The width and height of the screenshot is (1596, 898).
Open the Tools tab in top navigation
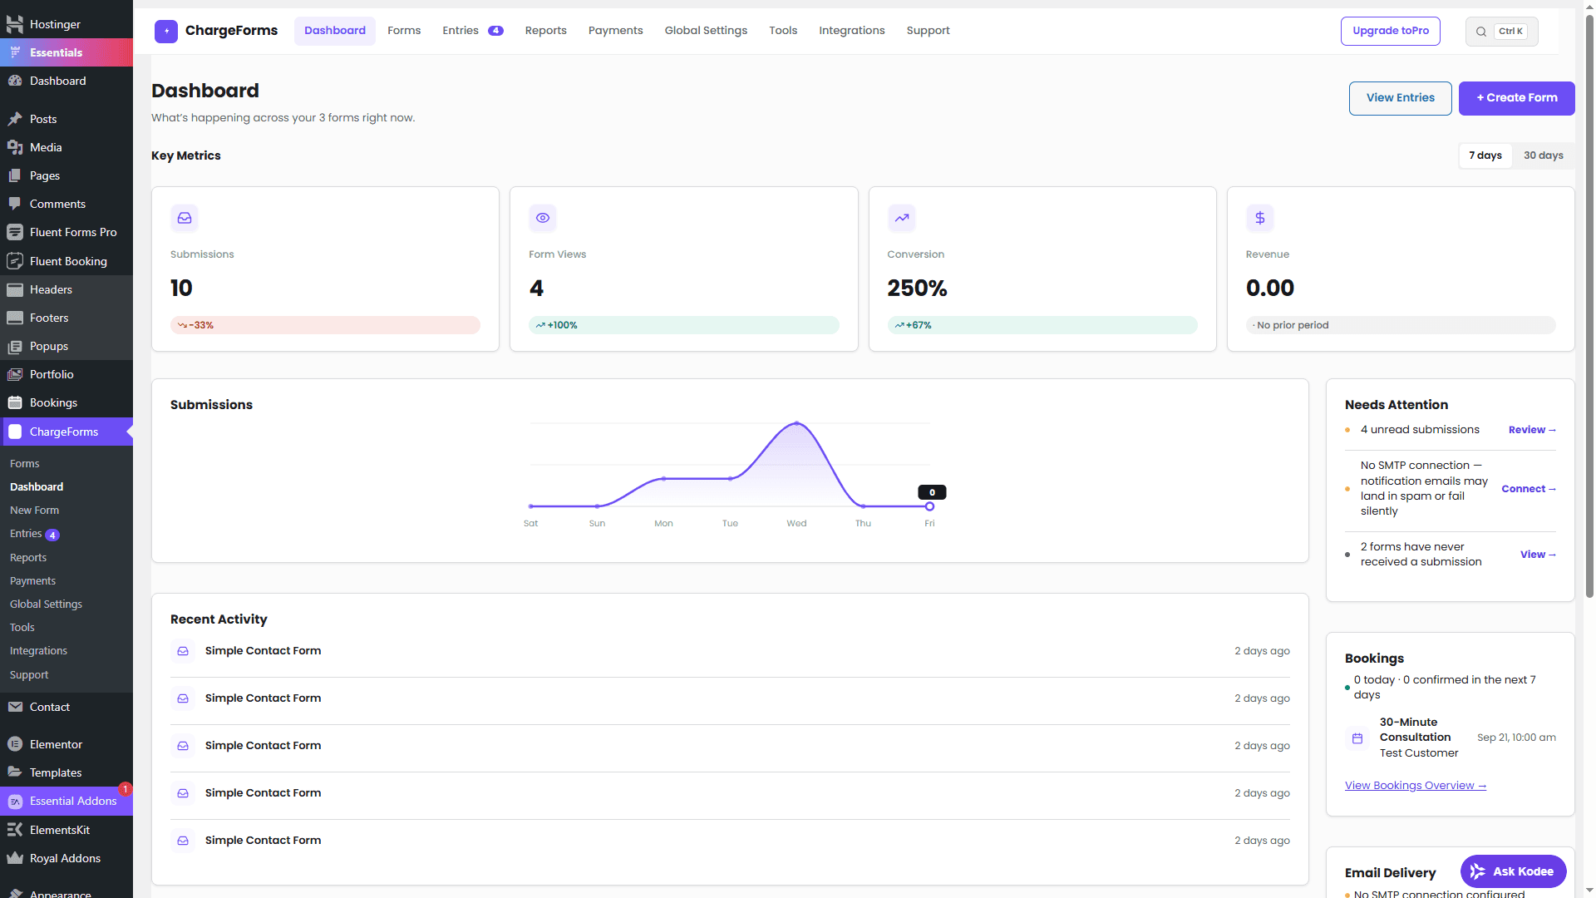(783, 31)
